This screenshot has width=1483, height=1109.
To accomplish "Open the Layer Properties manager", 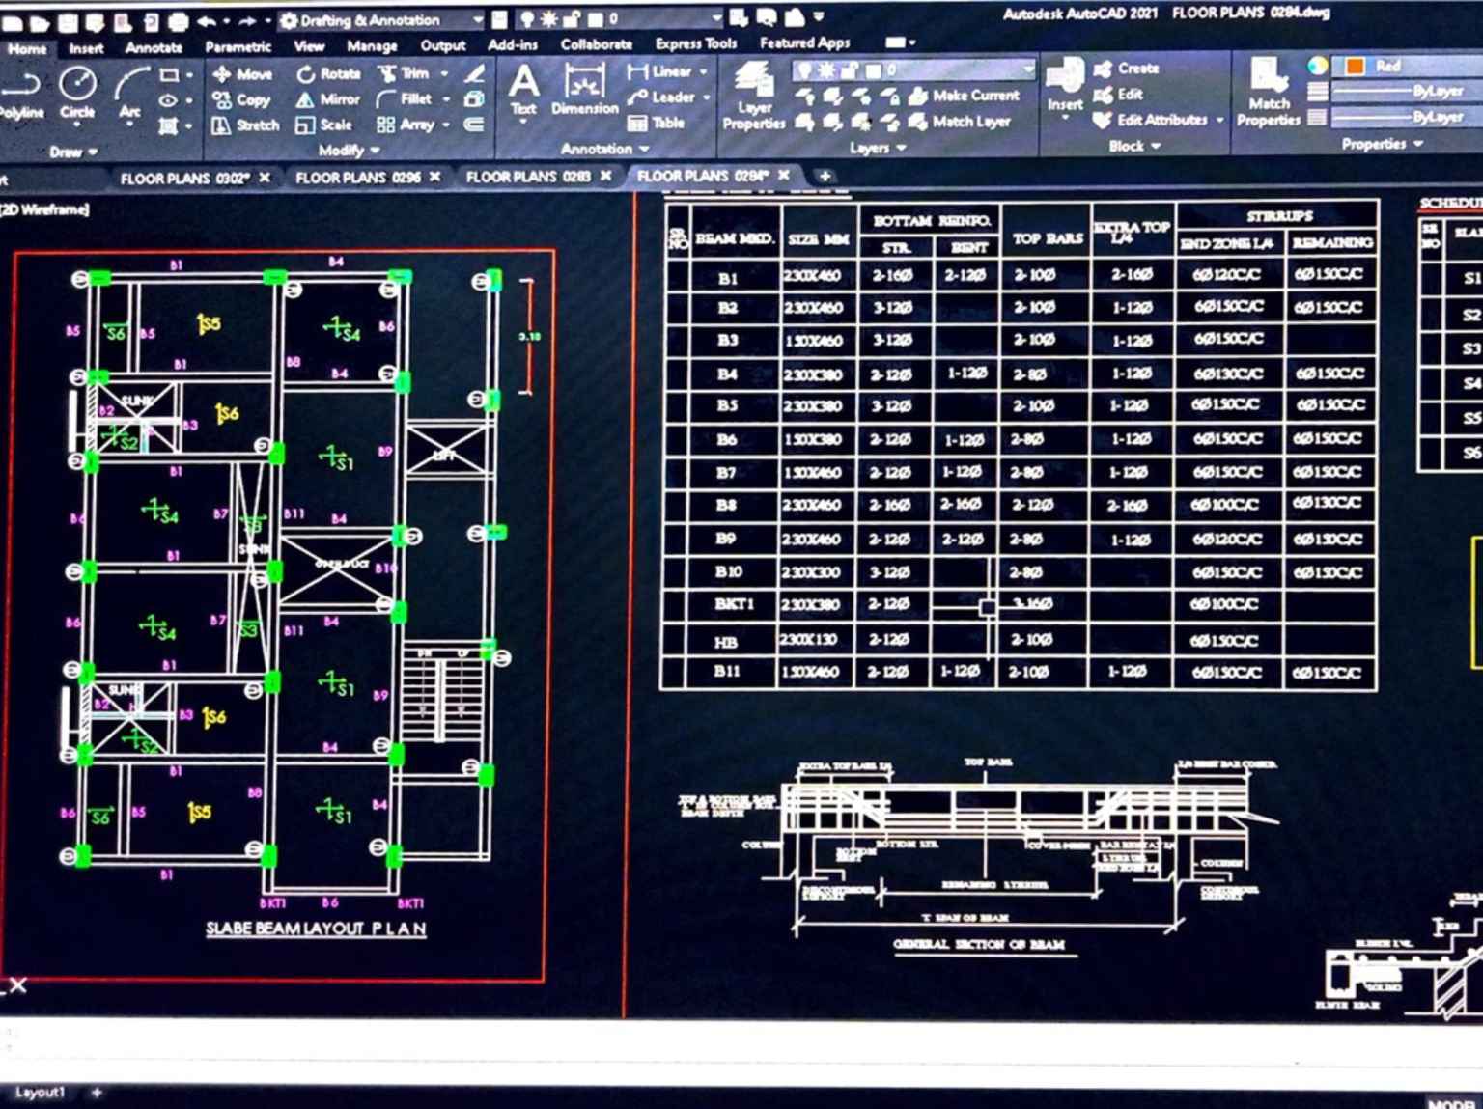I will coord(753,95).
